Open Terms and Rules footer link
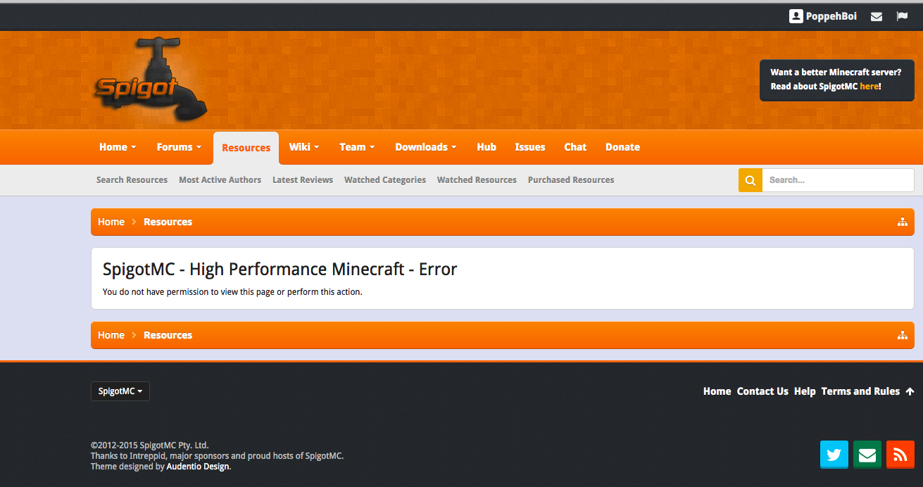This screenshot has height=487, width=923. pyautogui.click(x=860, y=391)
